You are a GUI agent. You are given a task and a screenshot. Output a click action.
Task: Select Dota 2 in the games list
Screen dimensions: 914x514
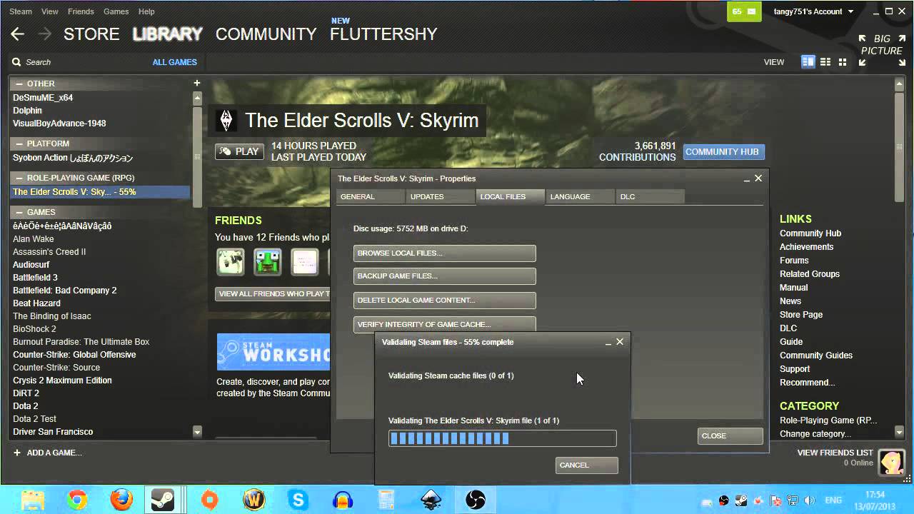[26, 406]
